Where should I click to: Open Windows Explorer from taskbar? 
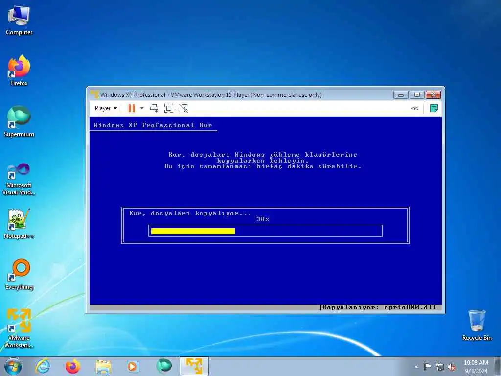(103, 366)
